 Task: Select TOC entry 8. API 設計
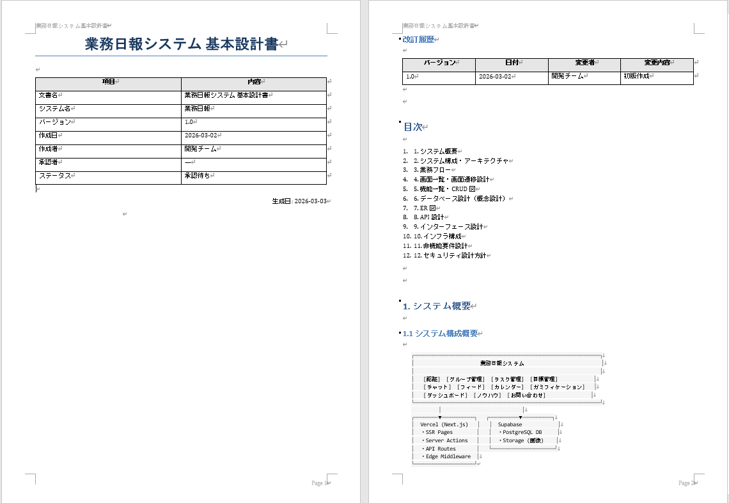[x=428, y=217]
